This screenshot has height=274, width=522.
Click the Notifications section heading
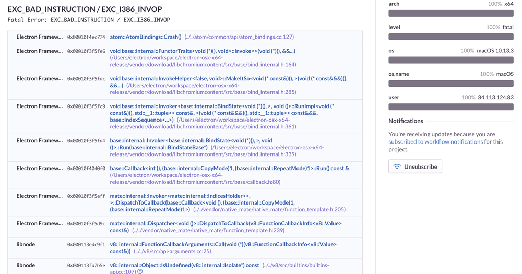pos(406,121)
